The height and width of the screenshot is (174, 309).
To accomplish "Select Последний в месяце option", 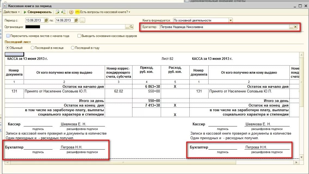I will 33,48.
